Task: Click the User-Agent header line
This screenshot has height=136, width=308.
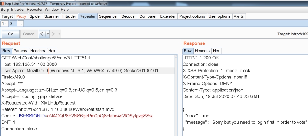Action: coord(80,71)
